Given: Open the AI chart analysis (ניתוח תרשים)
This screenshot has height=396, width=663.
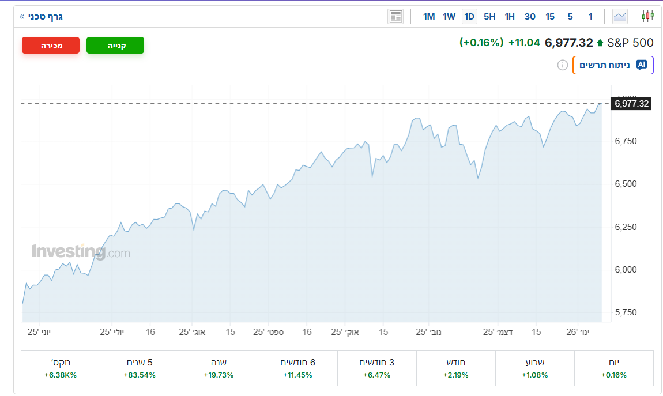Looking at the screenshot, I should [612, 65].
